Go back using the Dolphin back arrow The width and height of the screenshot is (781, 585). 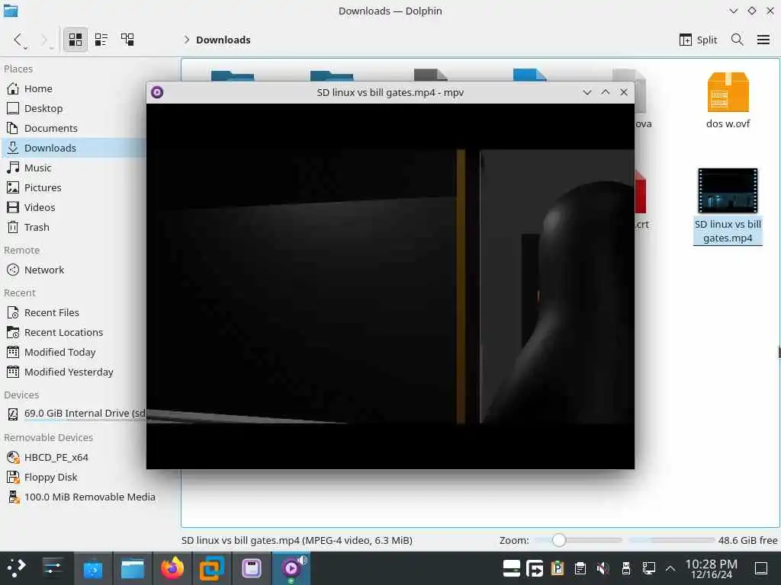point(18,40)
